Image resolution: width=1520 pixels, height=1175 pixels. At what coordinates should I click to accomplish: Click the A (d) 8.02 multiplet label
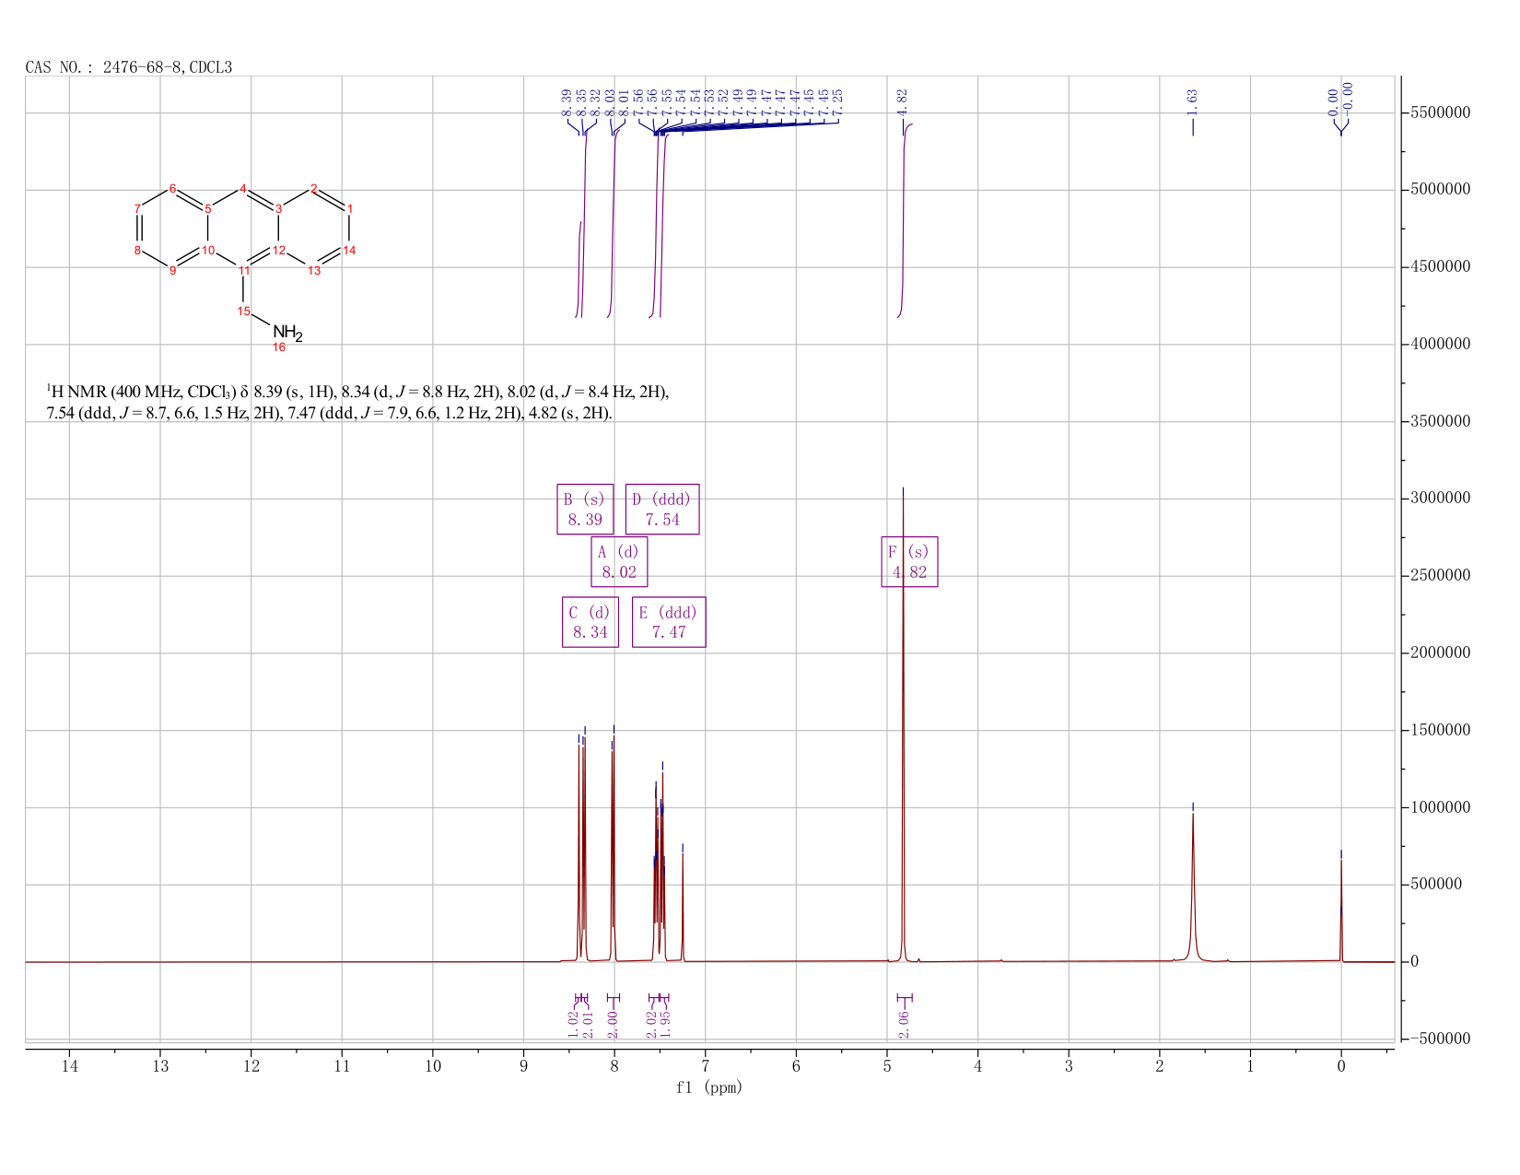[619, 561]
